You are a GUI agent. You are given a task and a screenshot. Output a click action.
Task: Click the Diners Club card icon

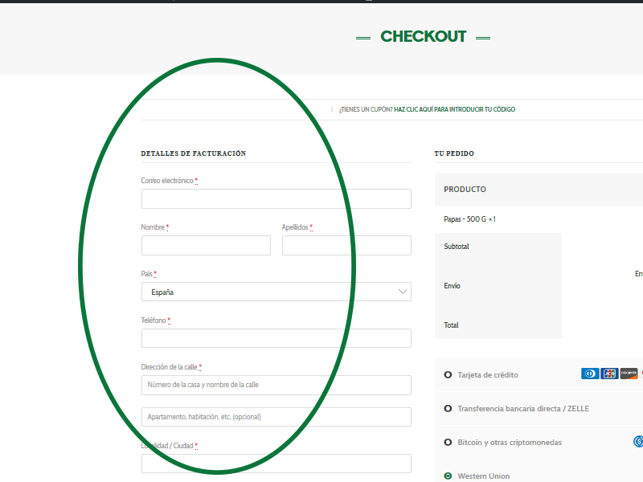(590, 374)
